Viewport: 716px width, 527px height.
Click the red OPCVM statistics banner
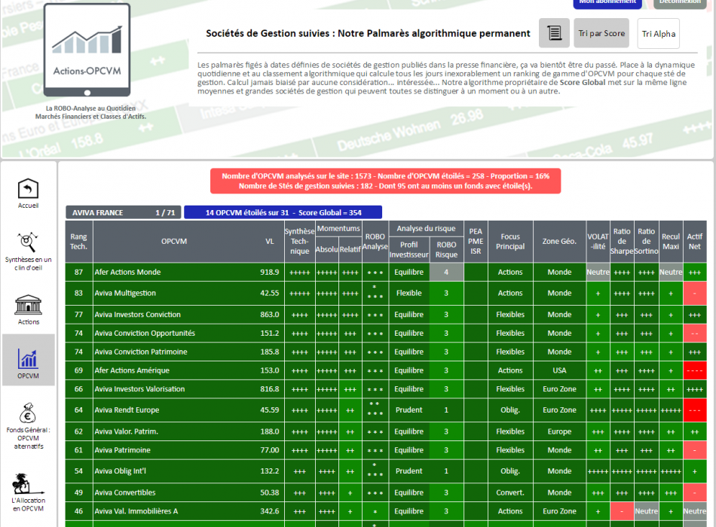385,181
